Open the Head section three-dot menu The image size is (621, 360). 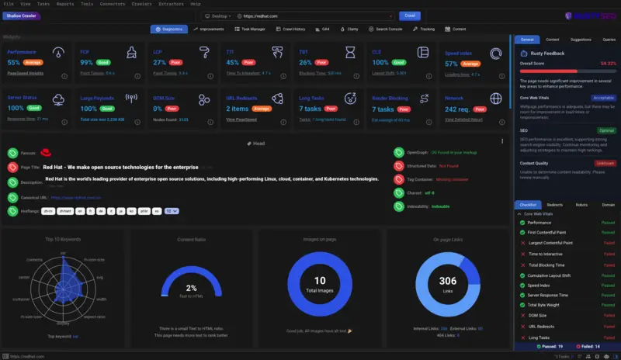[x=502, y=141]
